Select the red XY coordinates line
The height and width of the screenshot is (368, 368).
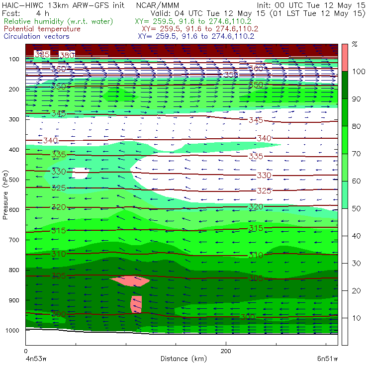200,29
